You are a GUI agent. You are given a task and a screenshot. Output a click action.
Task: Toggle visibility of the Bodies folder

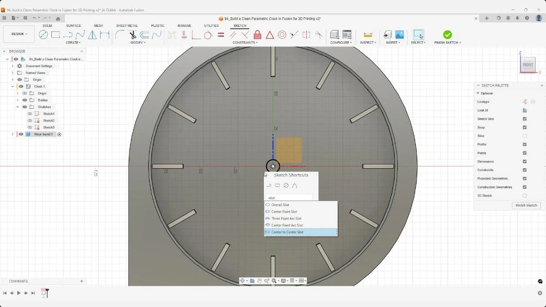pos(24,100)
